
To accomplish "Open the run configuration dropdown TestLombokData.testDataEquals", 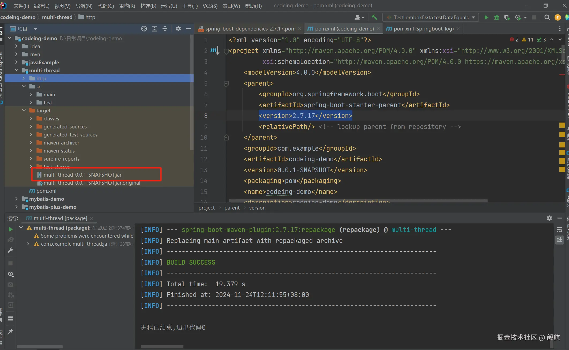I will [431, 17].
